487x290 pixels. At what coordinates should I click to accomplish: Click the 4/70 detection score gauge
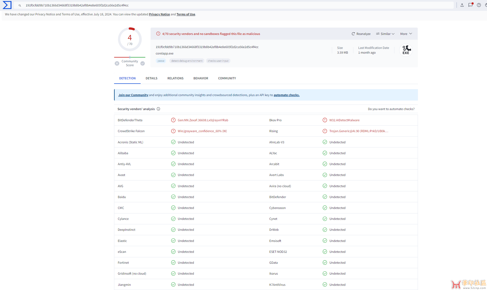[x=130, y=39]
